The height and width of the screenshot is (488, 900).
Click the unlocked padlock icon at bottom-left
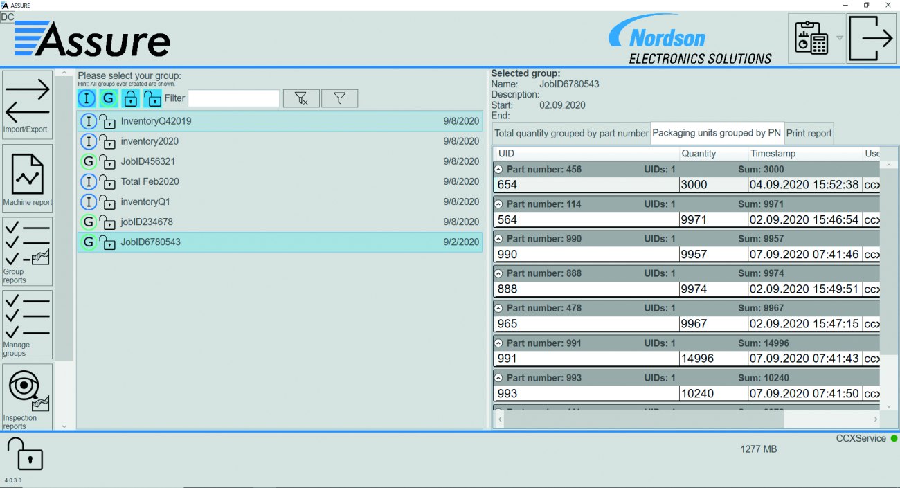(x=25, y=455)
